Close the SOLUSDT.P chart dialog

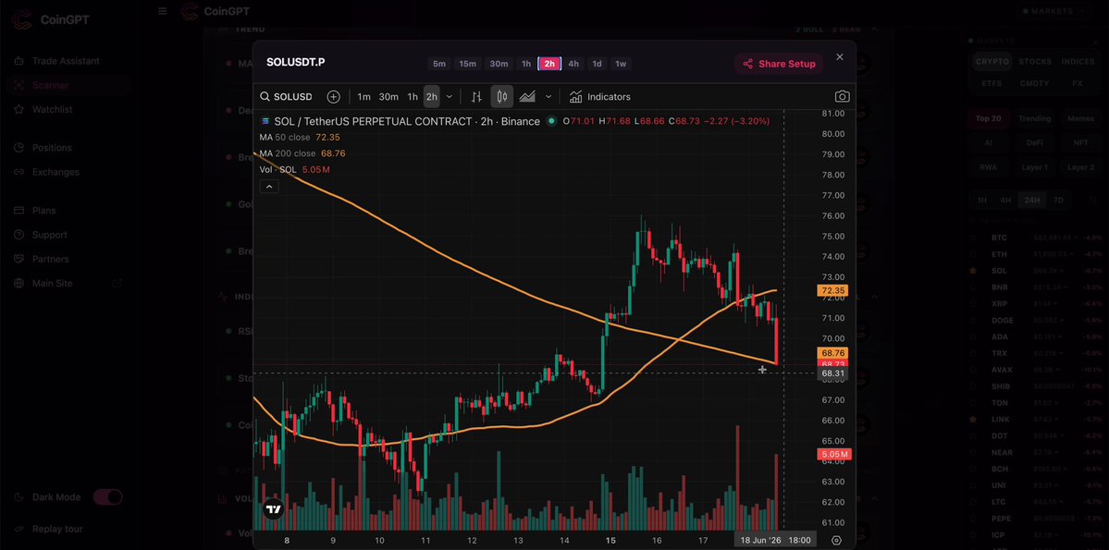pyautogui.click(x=840, y=57)
